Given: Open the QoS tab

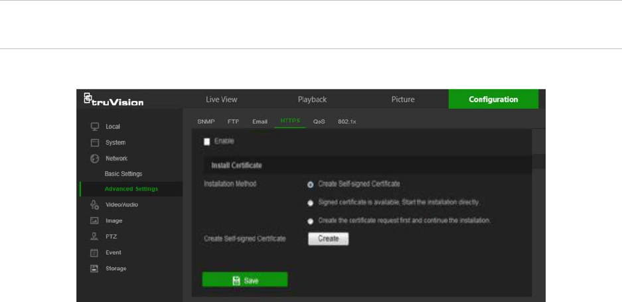Looking at the screenshot, I should (x=319, y=122).
